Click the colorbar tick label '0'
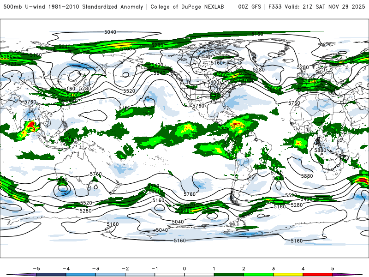 [x=184, y=269]
